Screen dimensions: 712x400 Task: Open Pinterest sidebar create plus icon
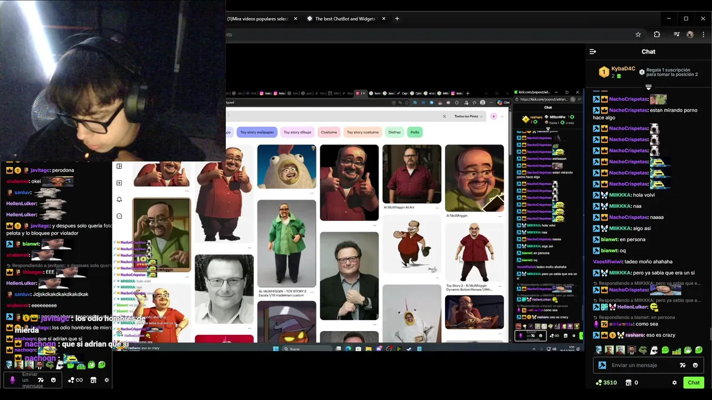pyautogui.click(x=119, y=183)
